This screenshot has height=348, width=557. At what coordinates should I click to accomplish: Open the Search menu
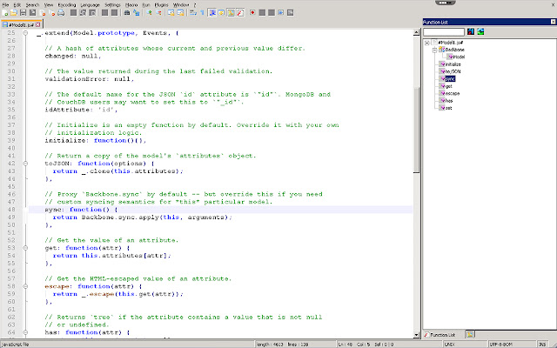pos(32,4)
